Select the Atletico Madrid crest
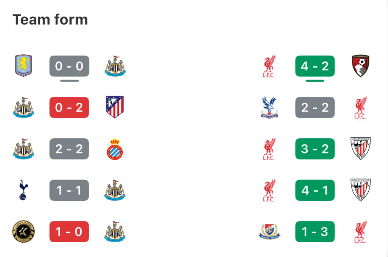 tap(115, 107)
